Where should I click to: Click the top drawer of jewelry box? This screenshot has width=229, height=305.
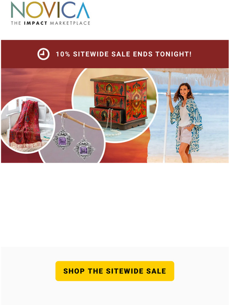[x=109, y=89]
